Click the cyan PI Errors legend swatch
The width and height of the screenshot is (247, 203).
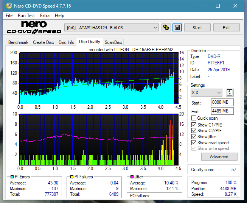point(12,177)
